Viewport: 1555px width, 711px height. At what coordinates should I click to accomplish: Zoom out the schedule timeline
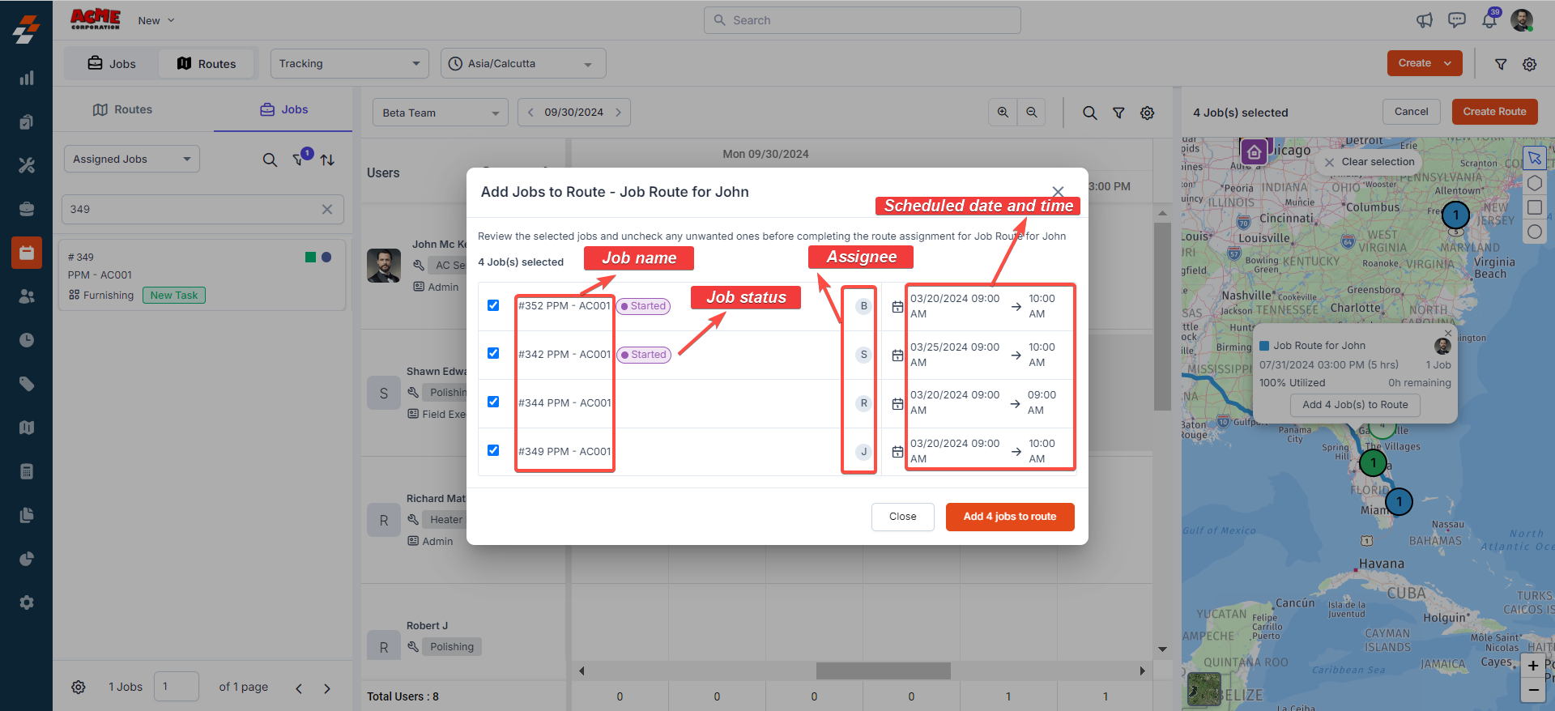point(1032,113)
